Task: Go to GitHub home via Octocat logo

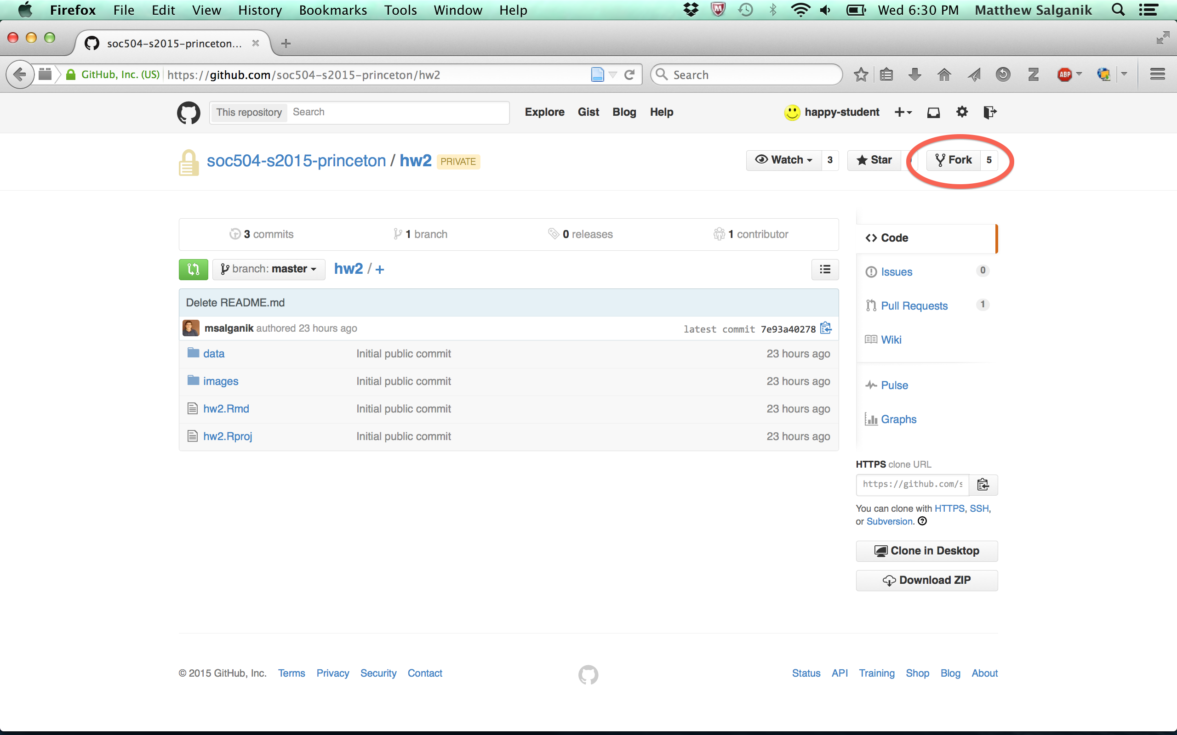Action: pyautogui.click(x=189, y=112)
